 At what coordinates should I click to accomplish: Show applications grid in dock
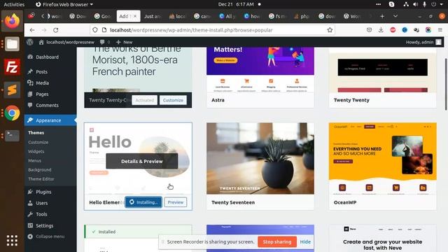[12, 240]
